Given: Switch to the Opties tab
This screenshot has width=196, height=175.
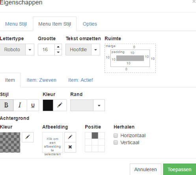Looking at the screenshot, I should pos(90,24).
